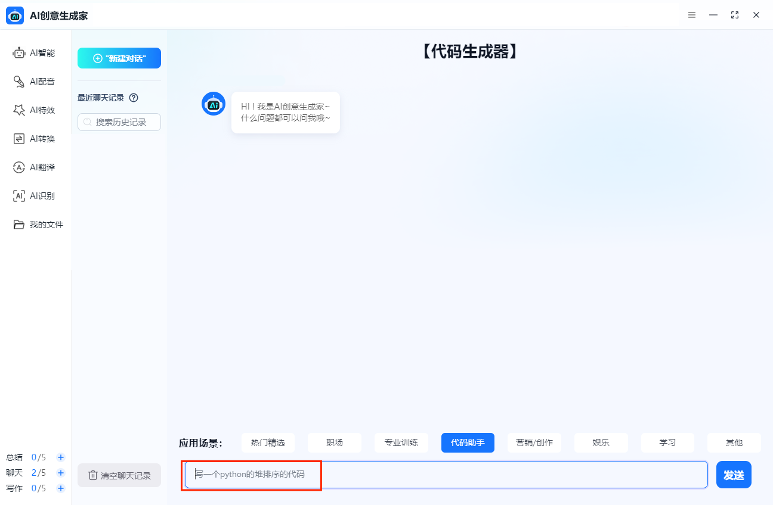Screen dimensions: 773x505
Task: Open the AI智能 sidebar section
Action: [x=35, y=53]
